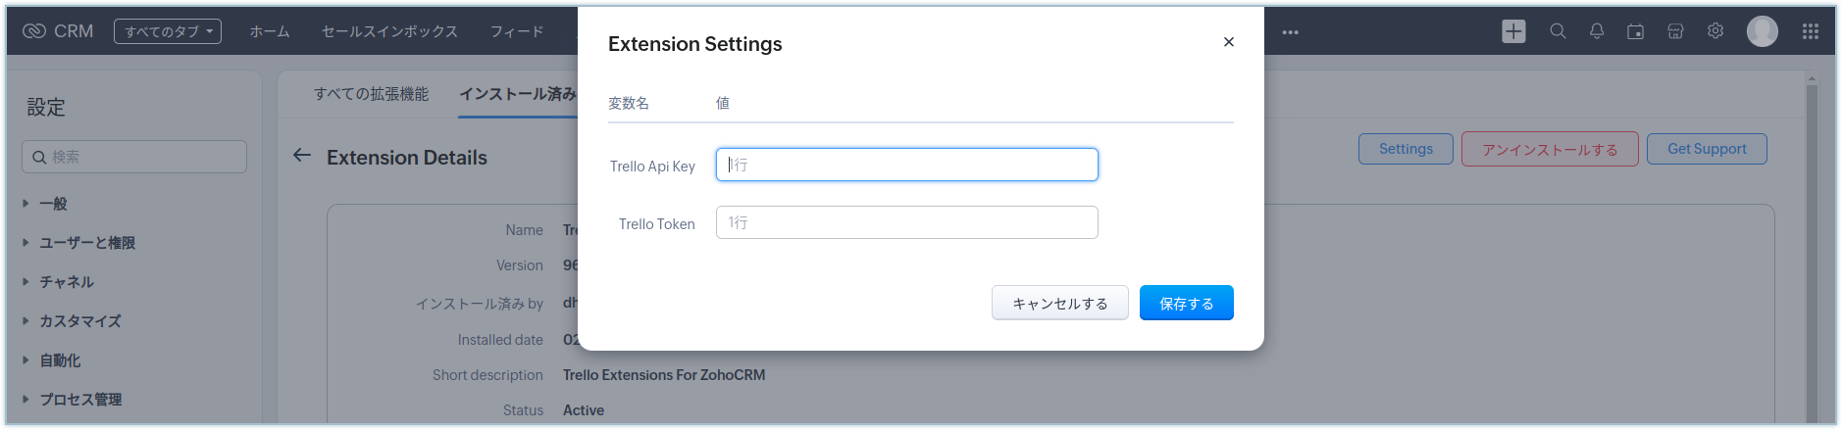Open the user profile avatar
This screenshot has width=1842, height=430.
click(x=1762, y=31)
